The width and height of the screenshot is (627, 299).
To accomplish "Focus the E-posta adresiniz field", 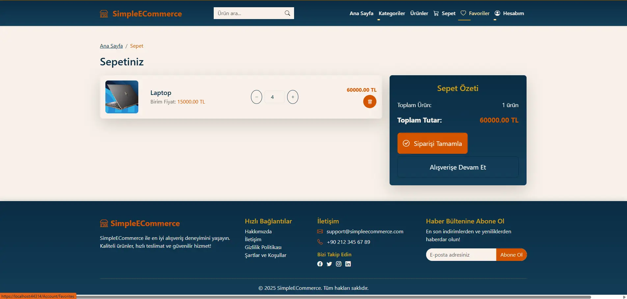I will 461,255.
